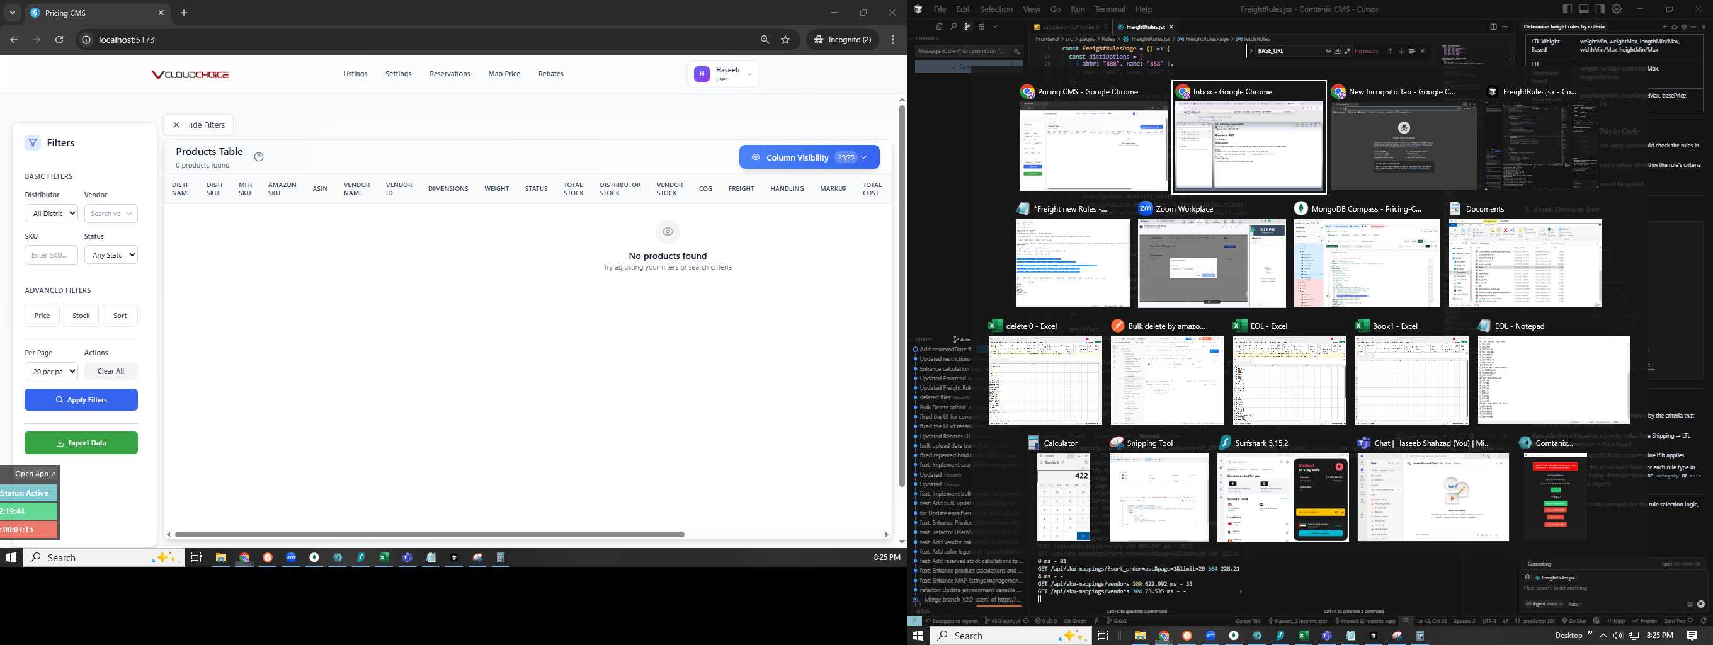
Task: Click the filter funnel icon in Filters panel
Action: (x=33, y=142)
